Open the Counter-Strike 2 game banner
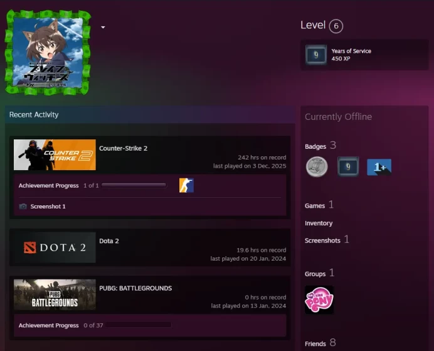 (x=55, y=154)
